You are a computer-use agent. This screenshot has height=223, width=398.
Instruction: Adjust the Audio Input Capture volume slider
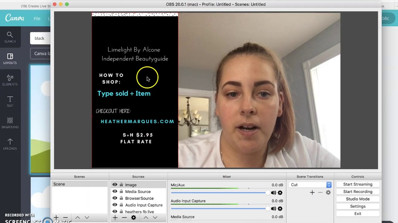pos(220,209)
